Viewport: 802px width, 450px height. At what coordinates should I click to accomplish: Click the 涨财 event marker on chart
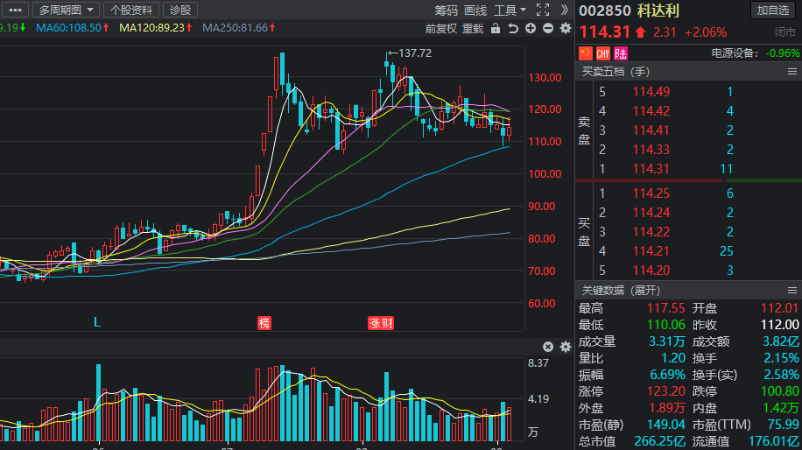[x=381, y=323]
